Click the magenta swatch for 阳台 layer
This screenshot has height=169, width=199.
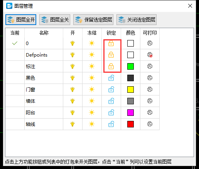(130, 112)
